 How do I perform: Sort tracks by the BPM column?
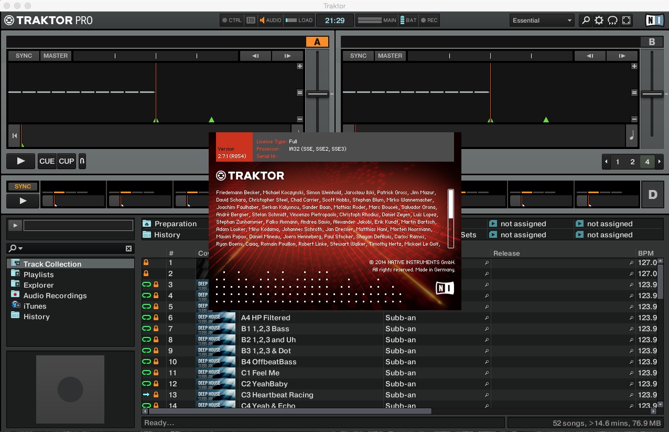pyautogui.click(x=645, y=253)
